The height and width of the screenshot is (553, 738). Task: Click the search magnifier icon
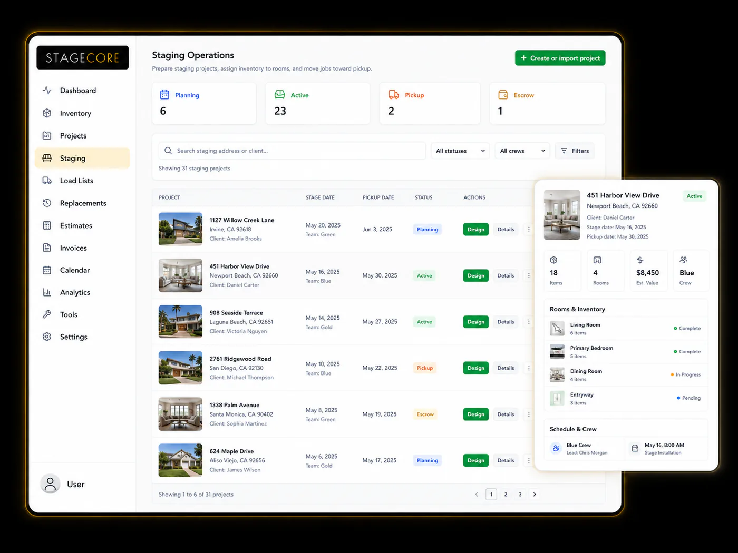coord(168,151)
